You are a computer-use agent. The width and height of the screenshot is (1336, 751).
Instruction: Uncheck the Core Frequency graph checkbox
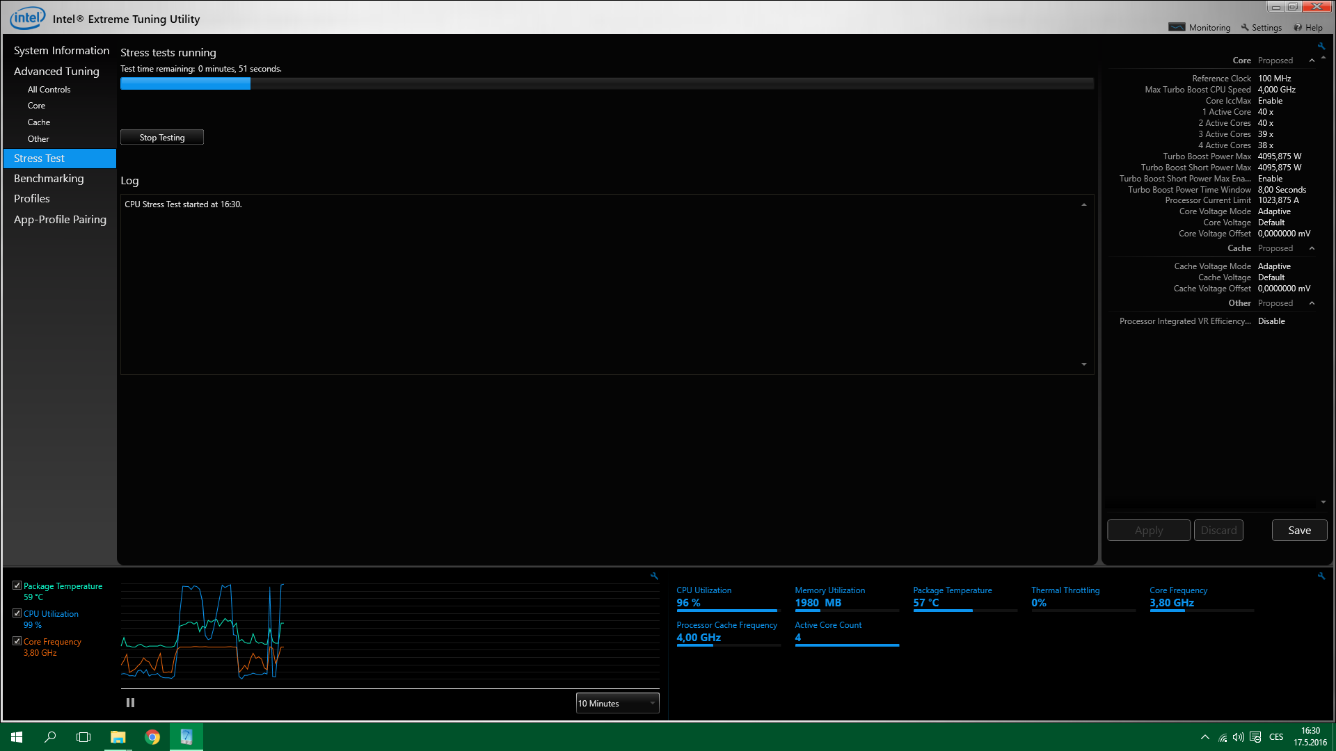(x=17, y=641)
